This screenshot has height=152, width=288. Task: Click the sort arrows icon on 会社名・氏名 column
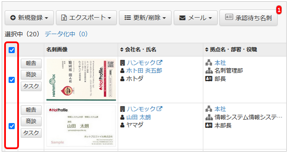pos(122,49)
